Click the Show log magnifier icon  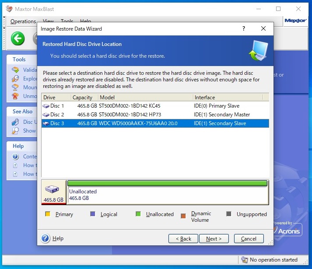[15, 131]
